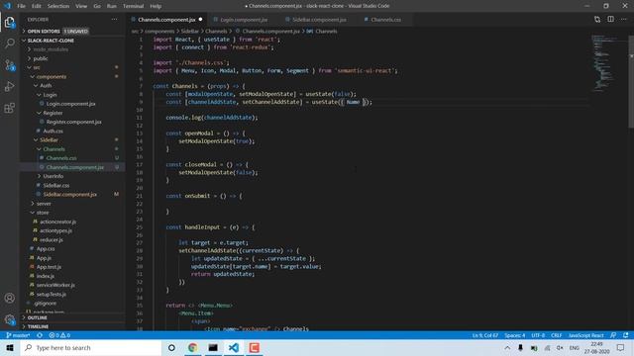Image resolution: width=634 pixels, height=356 pixels.
Task: Collapse the components folder
Action: (51, 77)
